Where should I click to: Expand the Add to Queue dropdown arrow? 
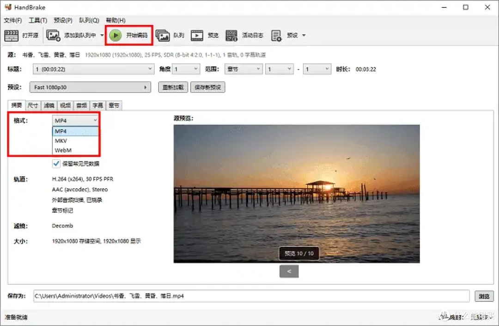[x=102, y=35]
